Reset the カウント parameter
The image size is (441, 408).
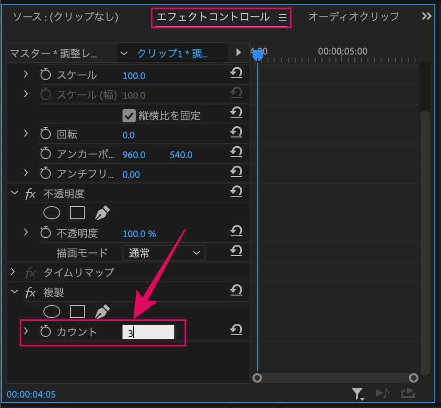[x=236, y=329]
